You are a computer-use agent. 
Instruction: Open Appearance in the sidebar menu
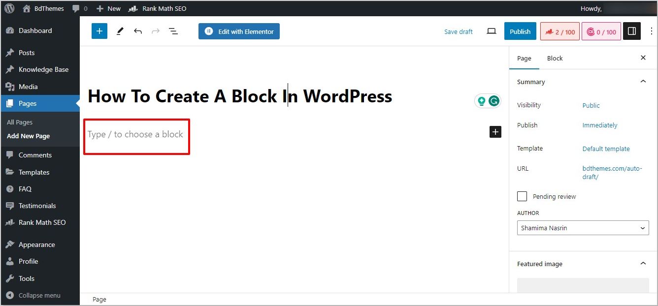36,245
